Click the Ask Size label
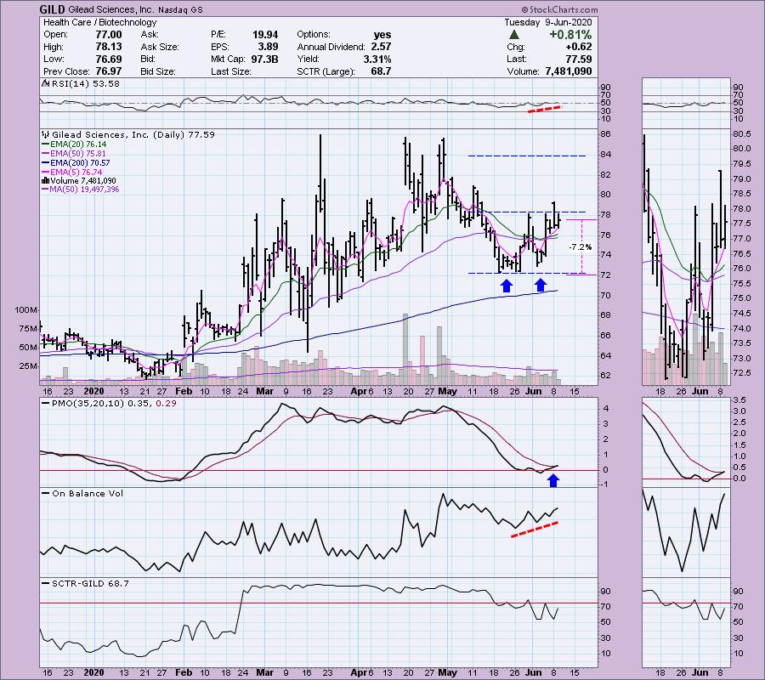The height and width of the screenshot is (680, 765). (160, 47)
